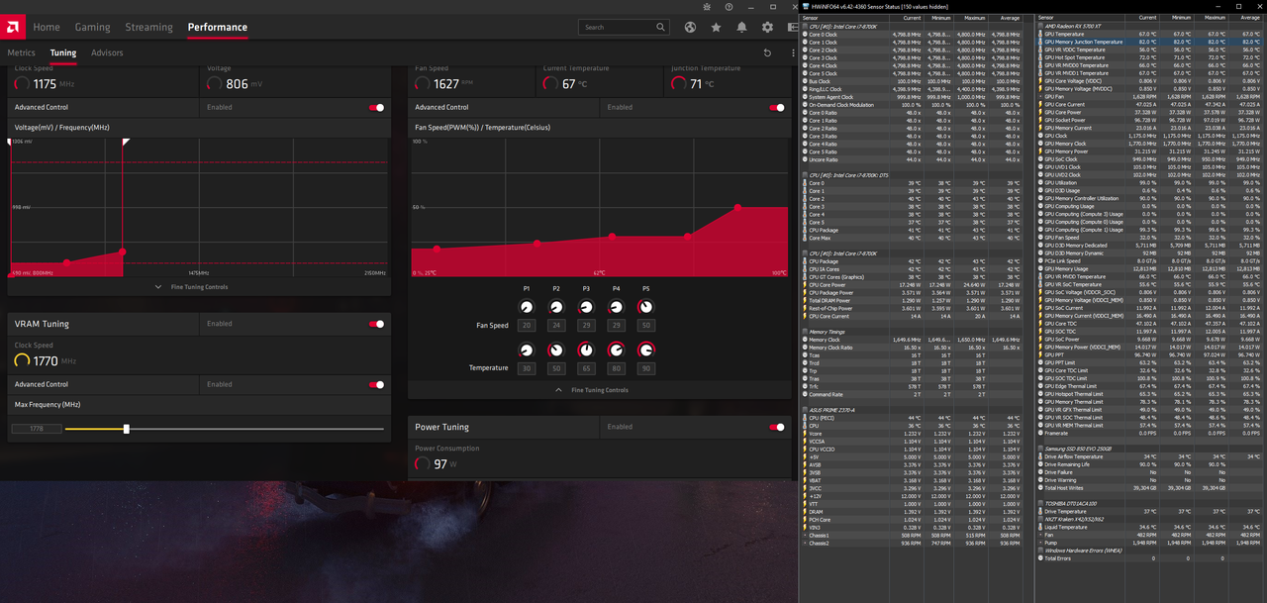This screenshot has width=1267, height=603.
Task: Click the P3 Fan Speed dial knob
Action: pyautogui.click(x=586, y=308)
